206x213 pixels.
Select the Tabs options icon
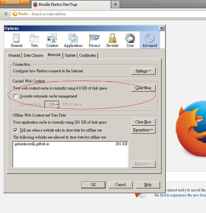coord(34,40)
